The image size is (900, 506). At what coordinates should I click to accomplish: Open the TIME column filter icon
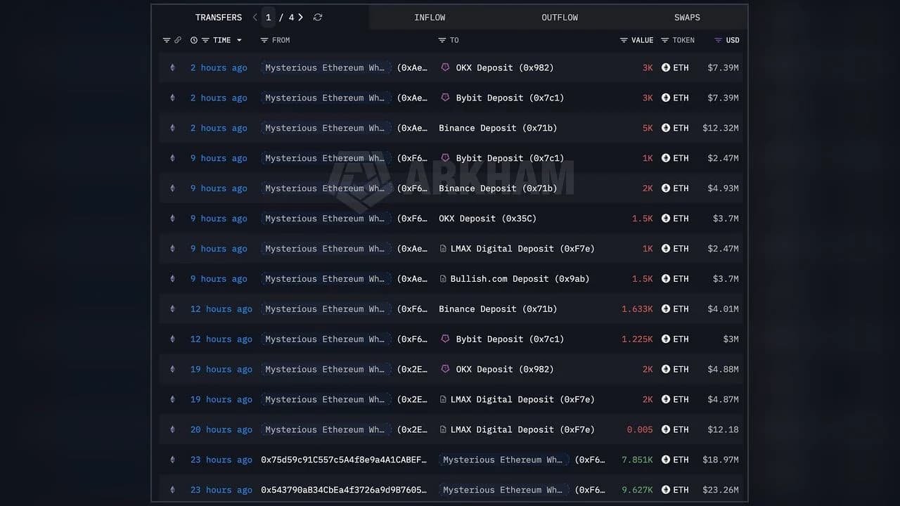[205, 40]
